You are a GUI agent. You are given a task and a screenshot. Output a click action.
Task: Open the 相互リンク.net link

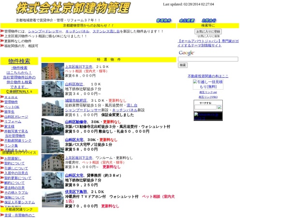click(x=208, y=92)
